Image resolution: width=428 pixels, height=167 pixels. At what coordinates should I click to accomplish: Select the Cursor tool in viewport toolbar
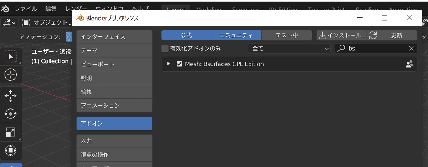point(11,74)
